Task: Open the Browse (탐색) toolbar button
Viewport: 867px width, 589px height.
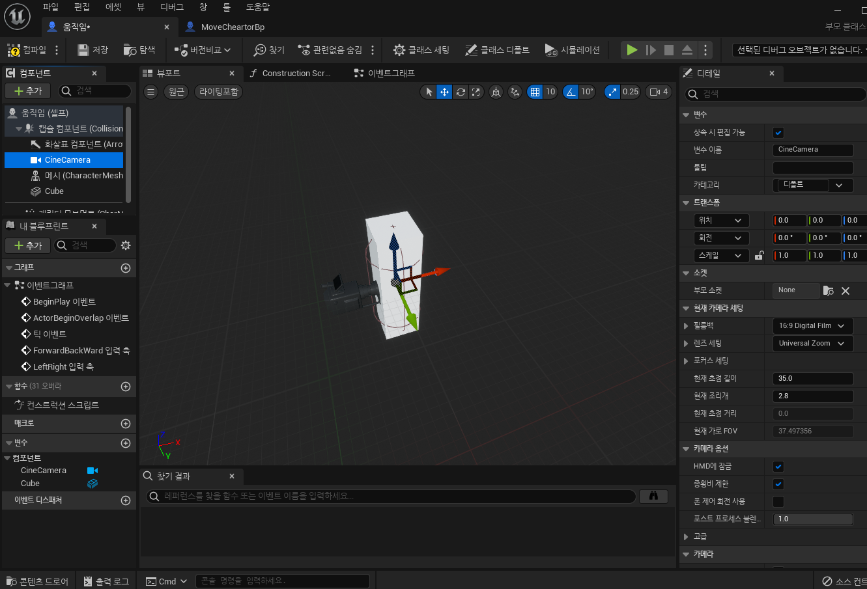Action: pyautogui.click(x=139, y=49)
